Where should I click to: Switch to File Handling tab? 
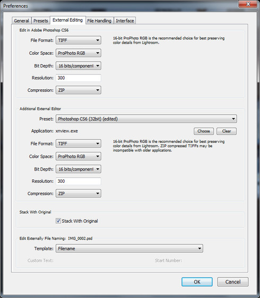coord(99,21)
